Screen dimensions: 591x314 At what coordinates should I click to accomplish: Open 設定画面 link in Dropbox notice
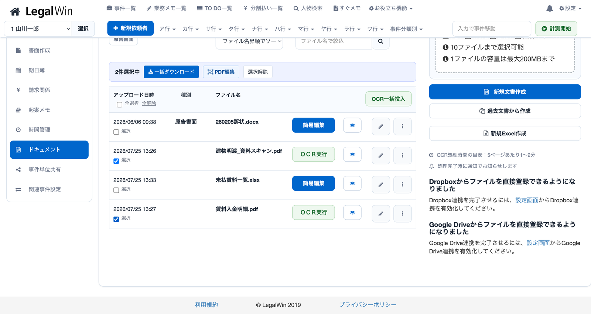[527, 200]
